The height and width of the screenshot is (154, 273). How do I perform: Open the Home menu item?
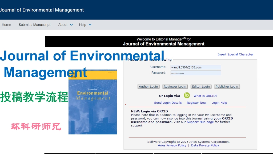[6, 25]
